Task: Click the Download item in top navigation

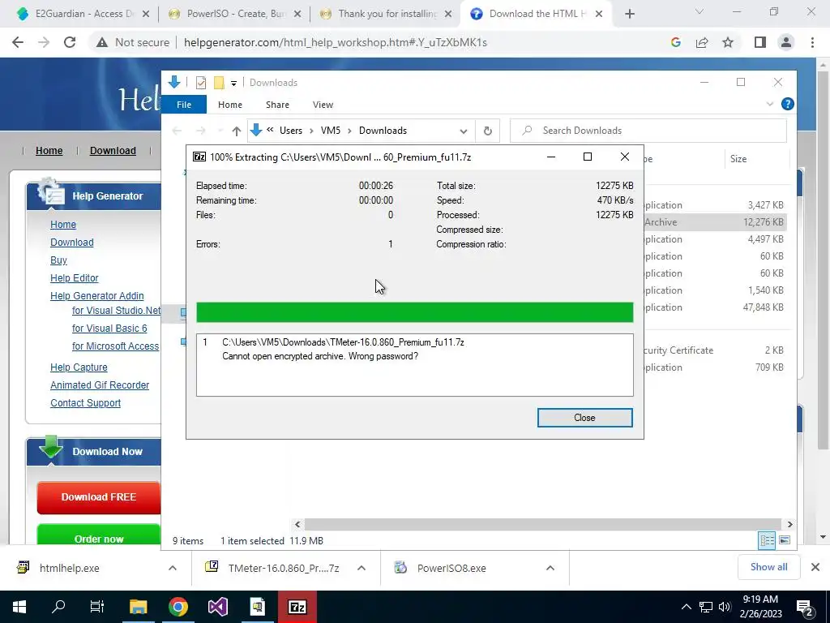Action: tap(113, 151)
